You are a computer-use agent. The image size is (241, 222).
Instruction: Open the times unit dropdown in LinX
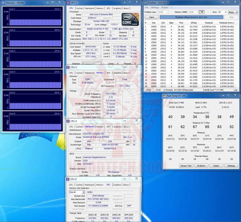pos(233,12)
